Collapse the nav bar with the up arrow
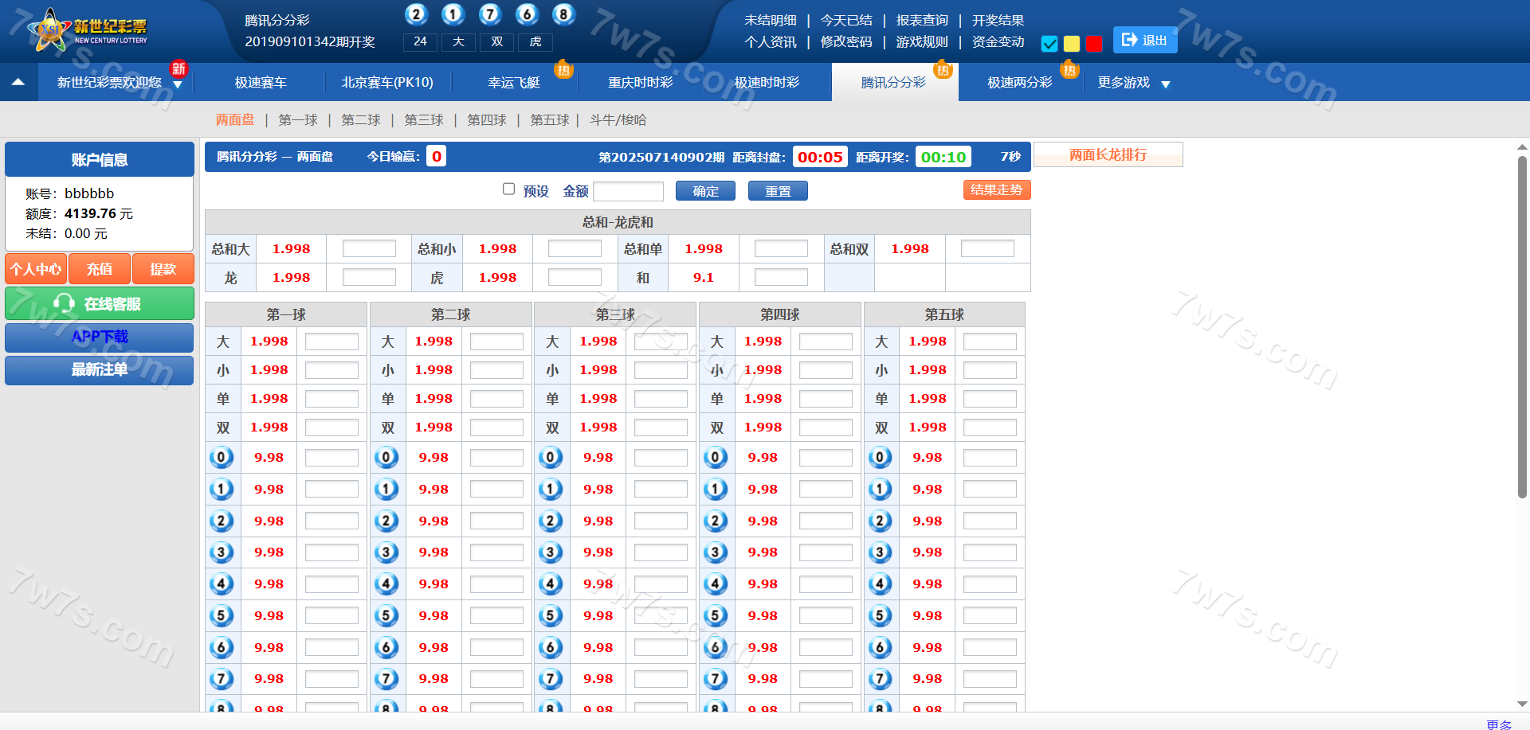Screen dimensions: 1530x730 tap(18, 82)
